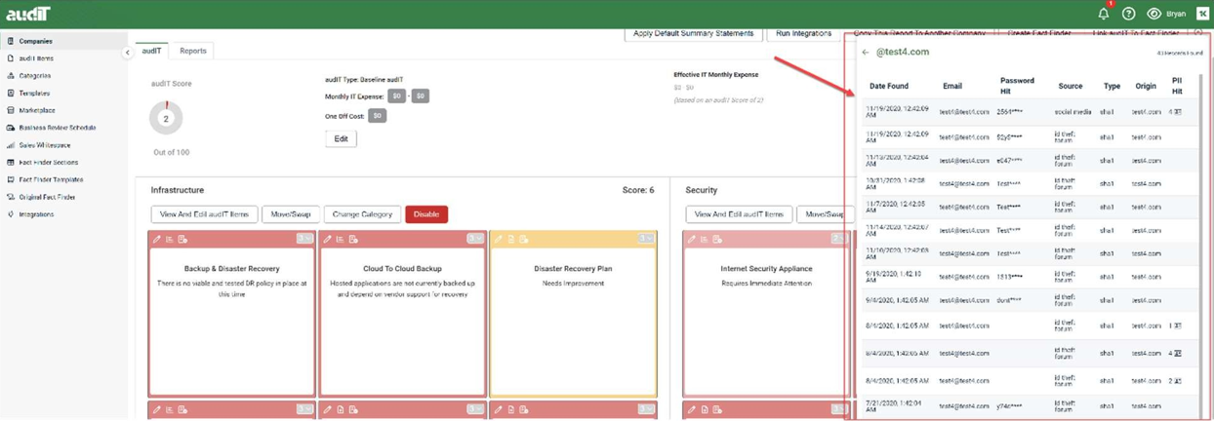Open Original Fact Finder in the sidebar
Viewport: 1214px width, 421px height.
(63, 197)
